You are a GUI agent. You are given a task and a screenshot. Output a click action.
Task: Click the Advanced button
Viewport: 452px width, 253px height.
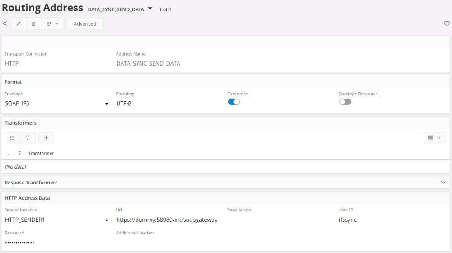pyautogui.click(x=85, y=24)
